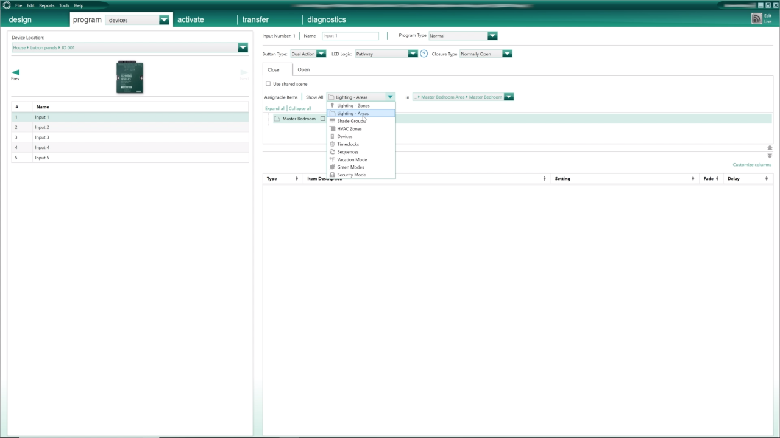780x438 pixels.
Task: Select the Input 3 row
Action: click(x=130, y=137)
